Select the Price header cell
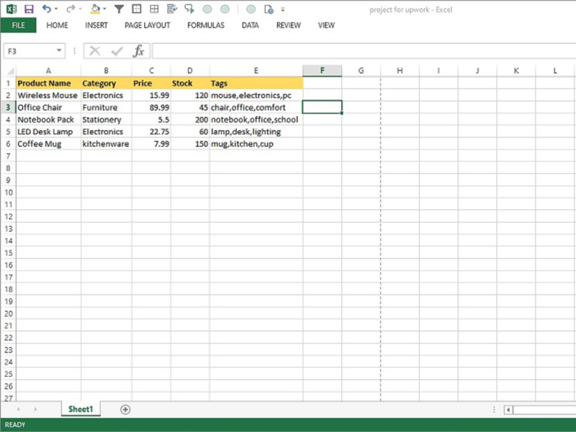Screen dimensions: 576x432 (151, 84)
